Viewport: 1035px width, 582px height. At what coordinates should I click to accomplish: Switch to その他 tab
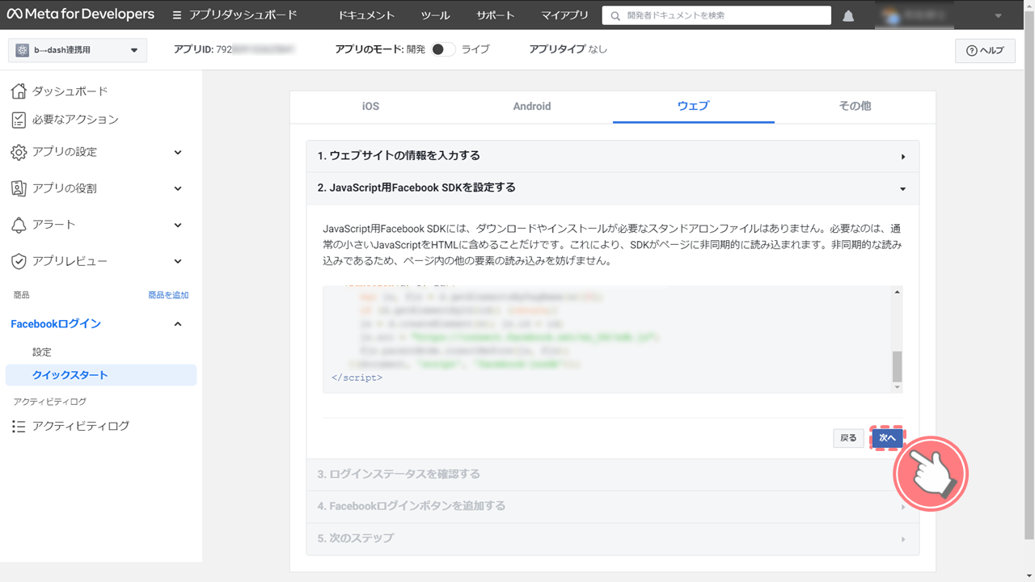pyautogui.click(x=855, y=107)
